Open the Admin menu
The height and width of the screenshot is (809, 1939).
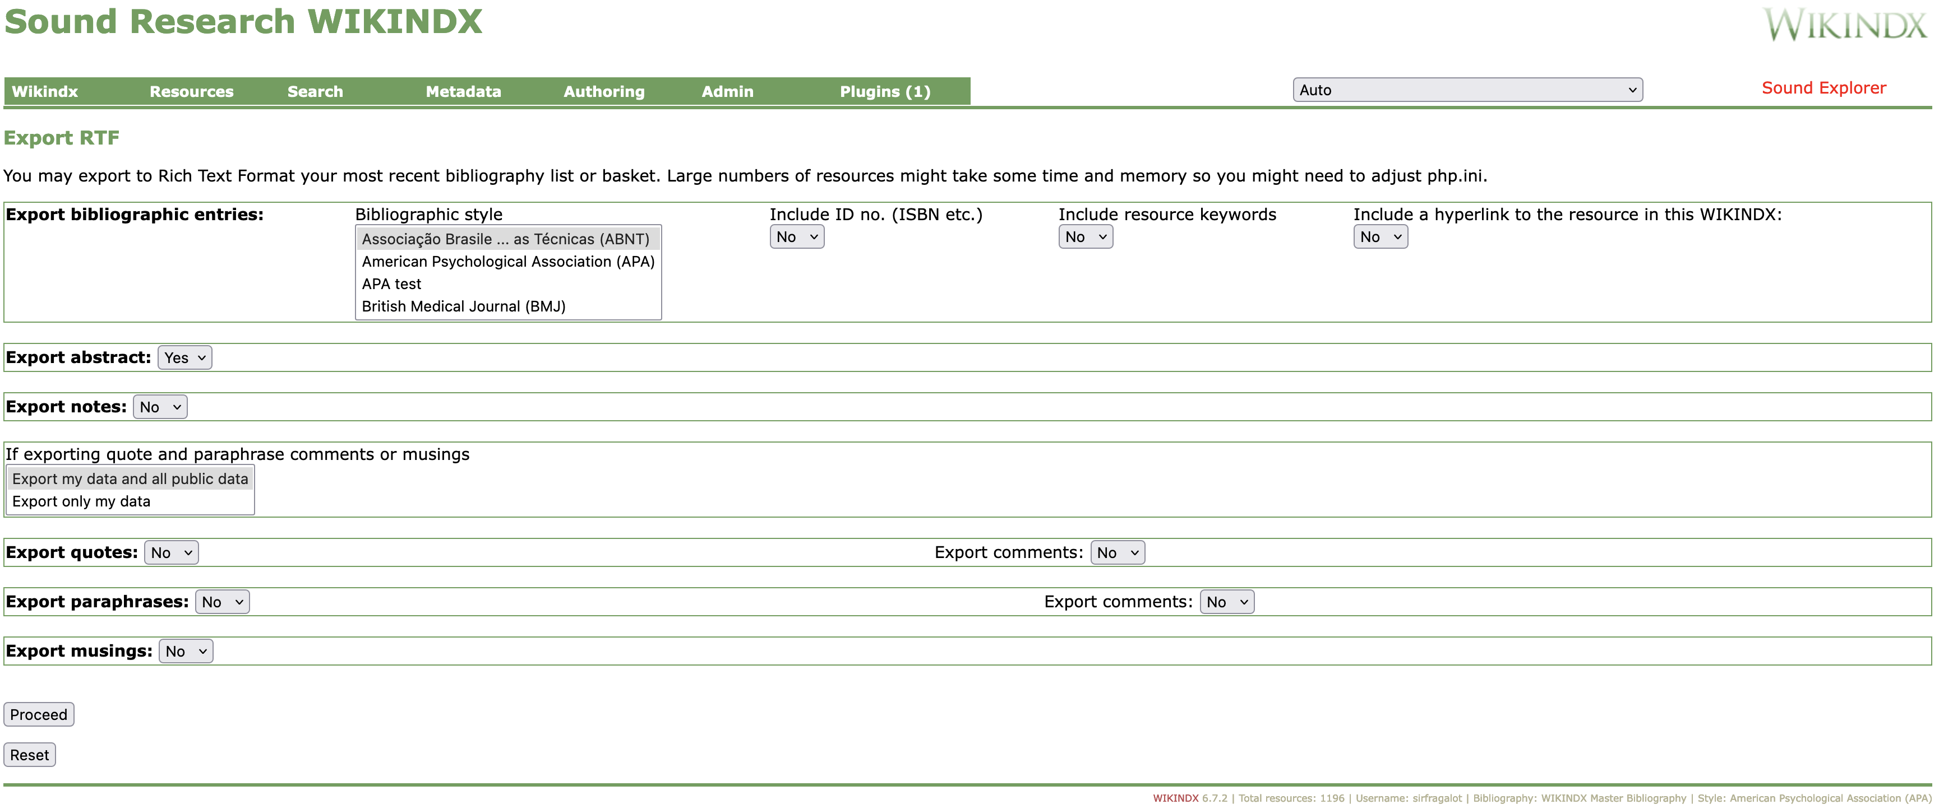coord(727,92)
